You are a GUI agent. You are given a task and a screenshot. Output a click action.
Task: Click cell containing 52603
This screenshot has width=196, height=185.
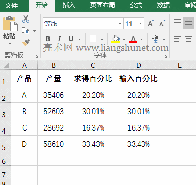[54, 111]
